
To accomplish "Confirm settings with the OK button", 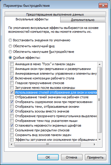I will [x=48, y=157].
